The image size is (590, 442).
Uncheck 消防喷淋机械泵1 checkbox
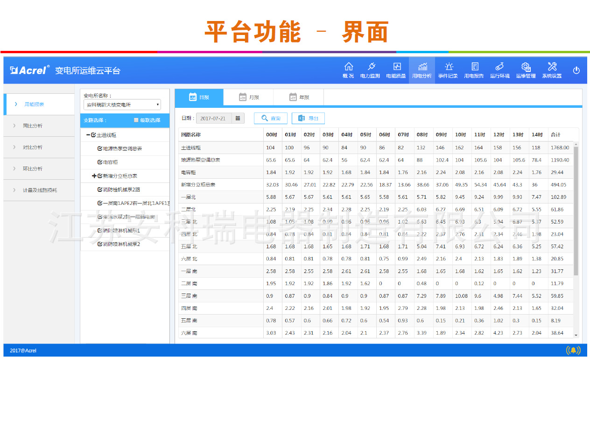(x=100, y=231)
